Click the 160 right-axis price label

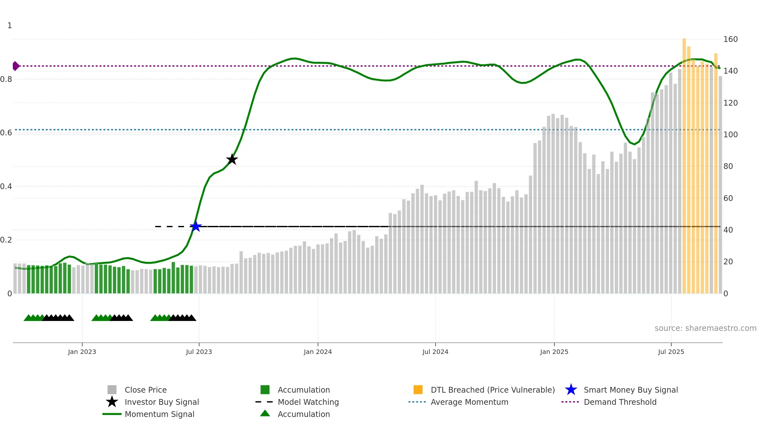point(731,39)
